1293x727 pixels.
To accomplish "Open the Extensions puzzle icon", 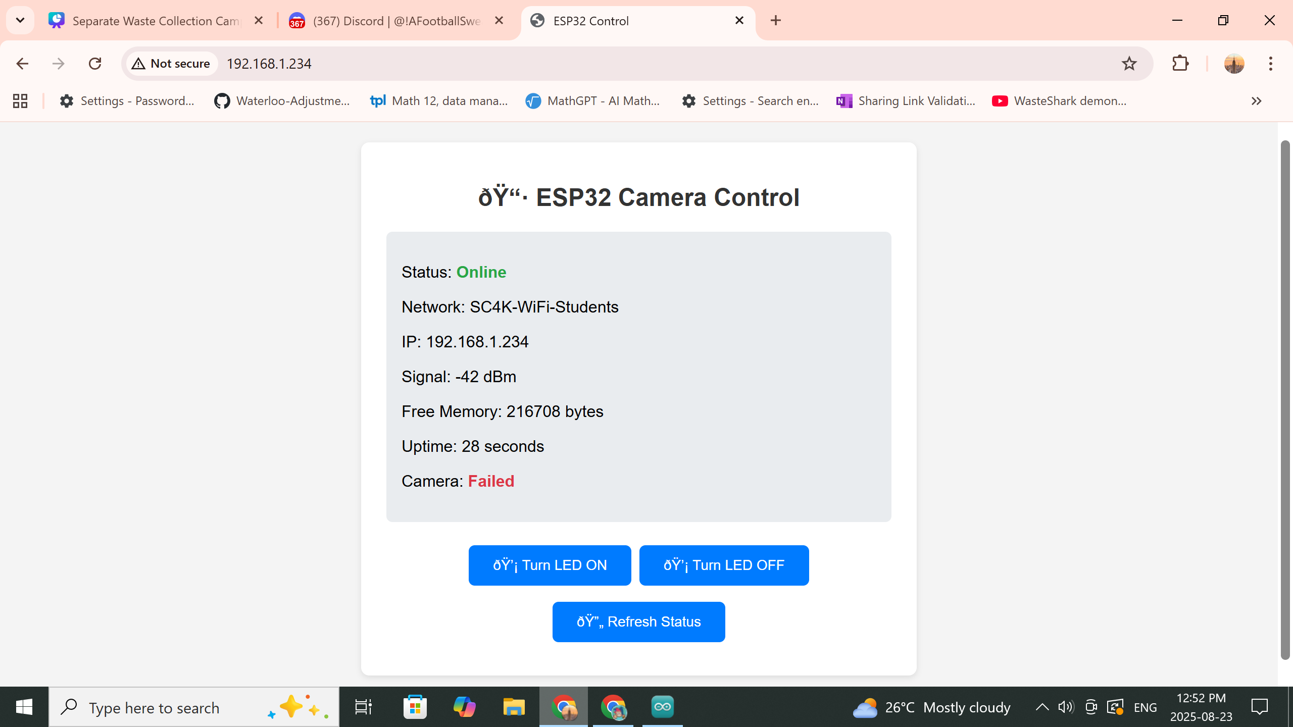I will (1180, 64).
